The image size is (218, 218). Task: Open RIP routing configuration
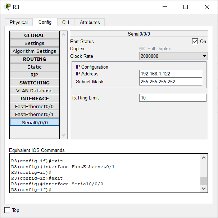pyautogui.click(x=35, y=75)
